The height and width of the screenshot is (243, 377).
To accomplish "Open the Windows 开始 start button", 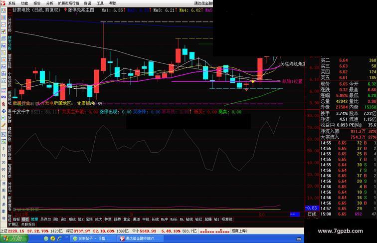I will (x=14, y=239).
